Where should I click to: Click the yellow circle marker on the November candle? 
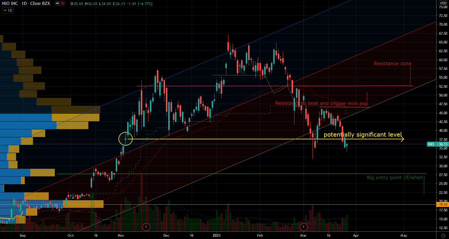[x=126, y=139]
